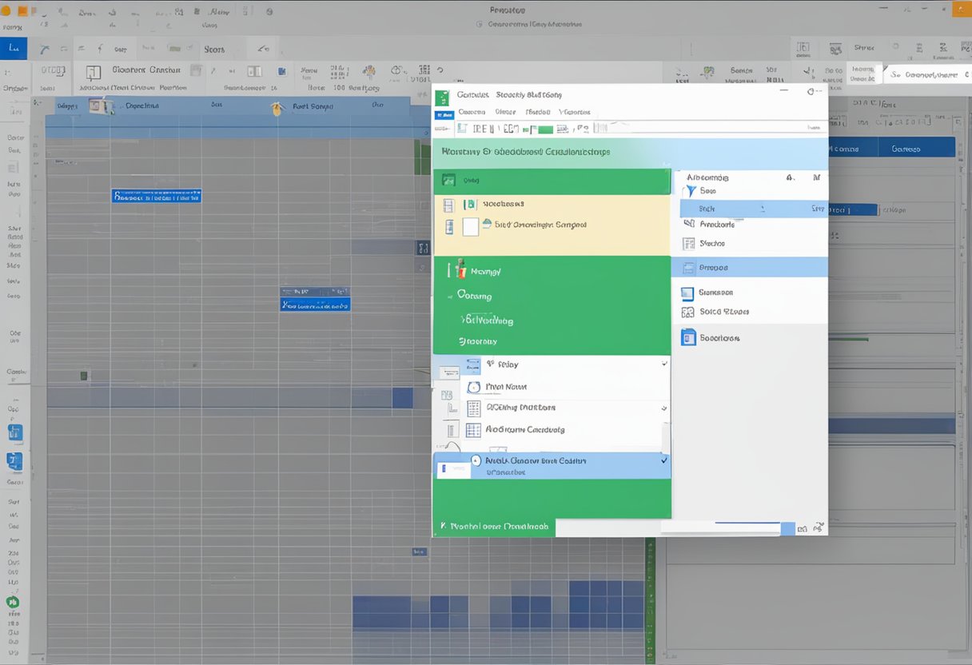Collapse the arrow beside the second green section item

pos(449,296)
